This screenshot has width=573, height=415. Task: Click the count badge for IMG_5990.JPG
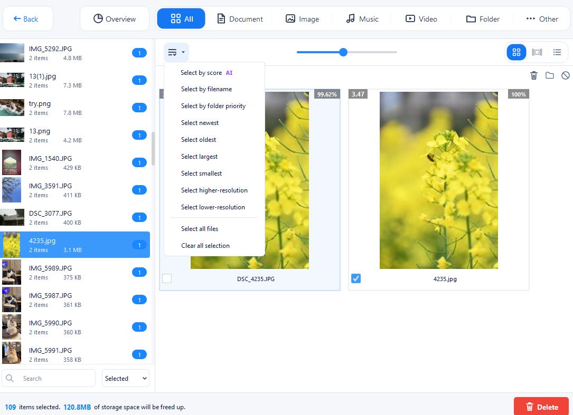click(139, 327)
